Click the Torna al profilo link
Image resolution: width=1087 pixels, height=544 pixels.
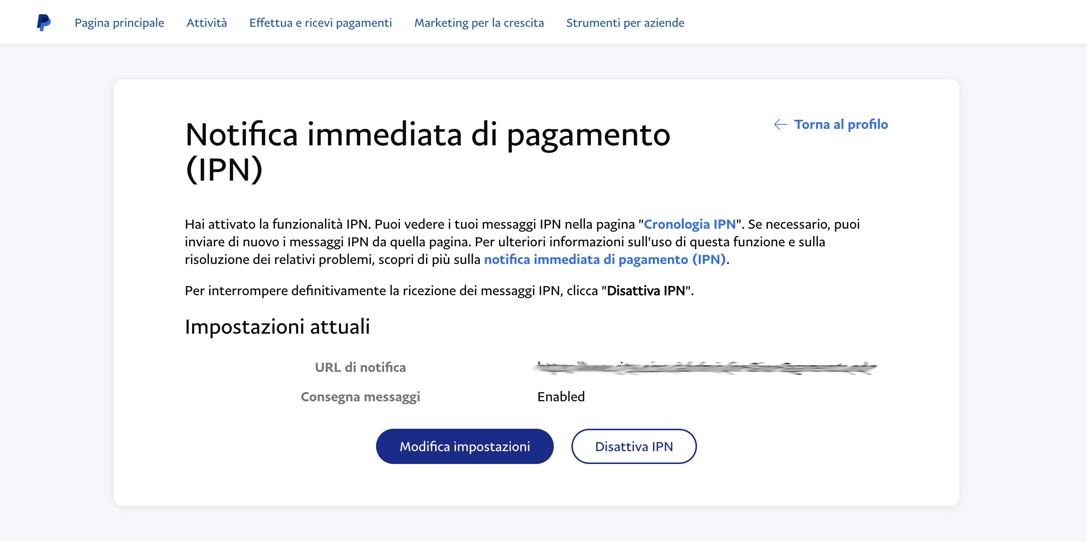[x=841, y=124]
